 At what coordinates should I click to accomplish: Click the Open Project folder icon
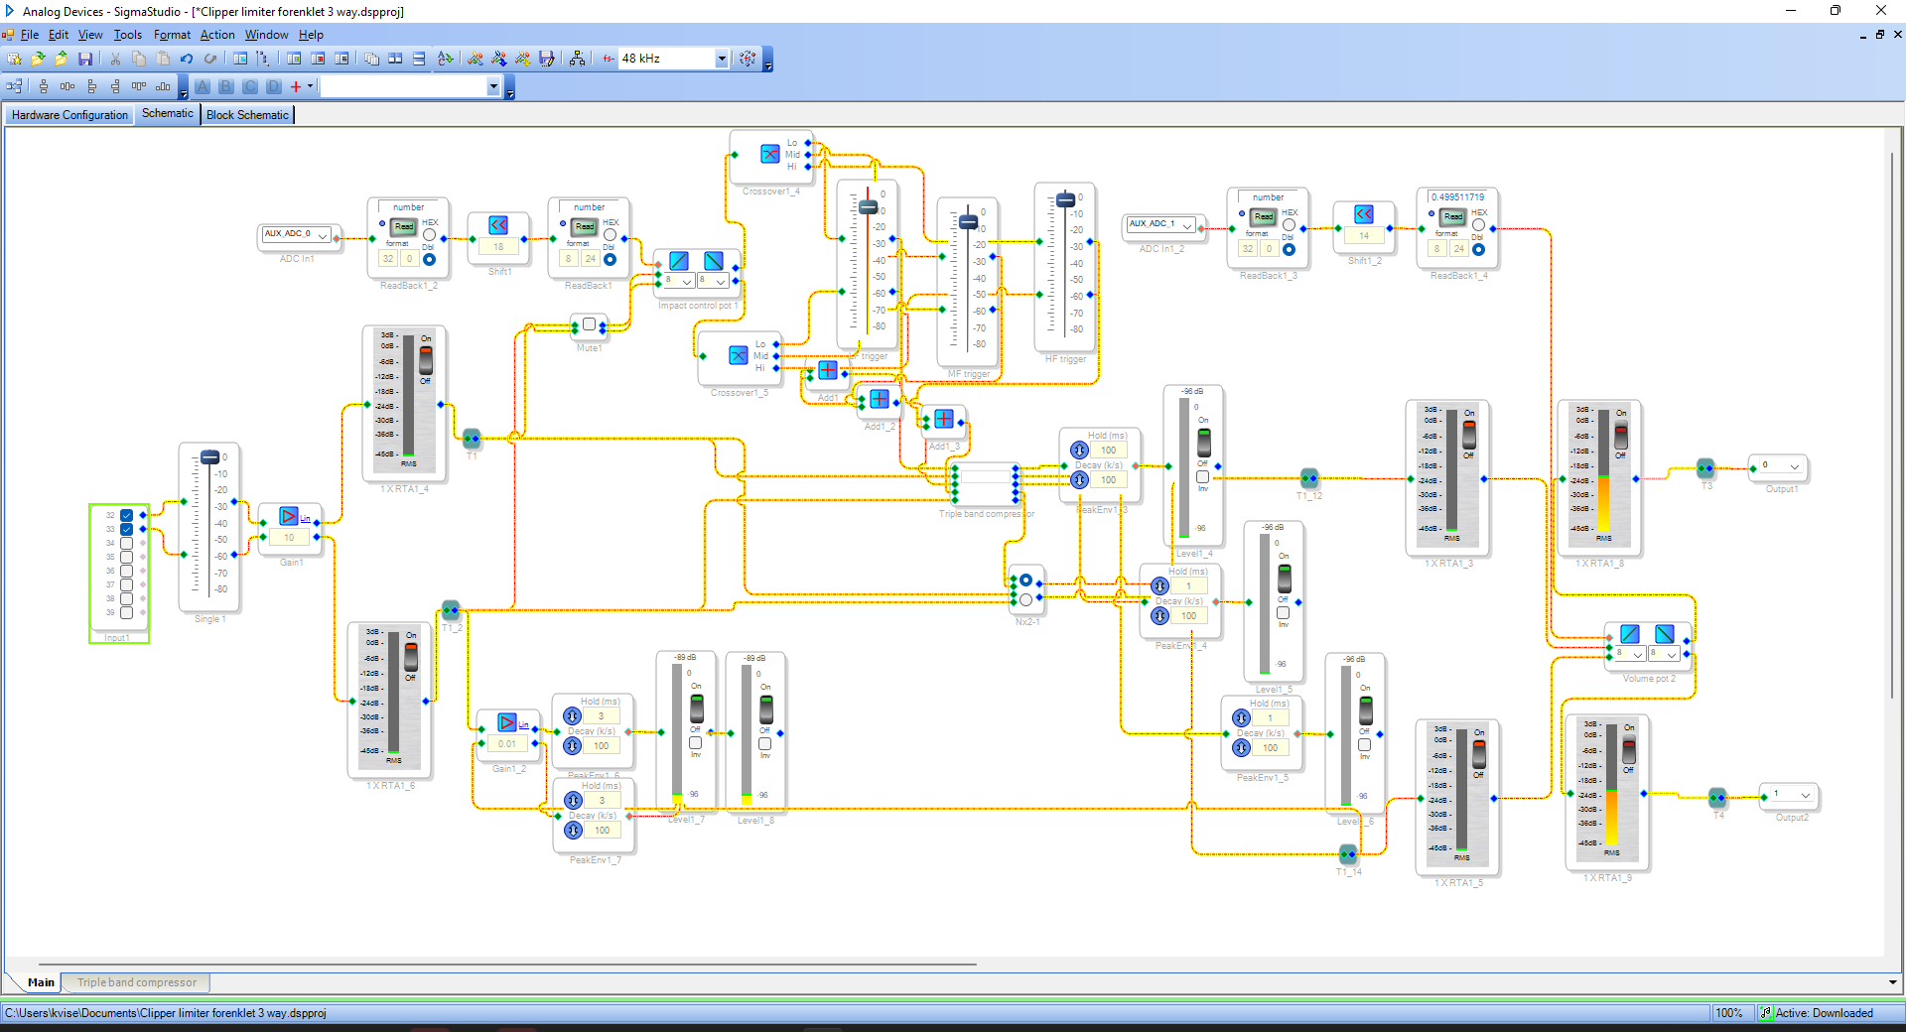[x=38, y=59]
